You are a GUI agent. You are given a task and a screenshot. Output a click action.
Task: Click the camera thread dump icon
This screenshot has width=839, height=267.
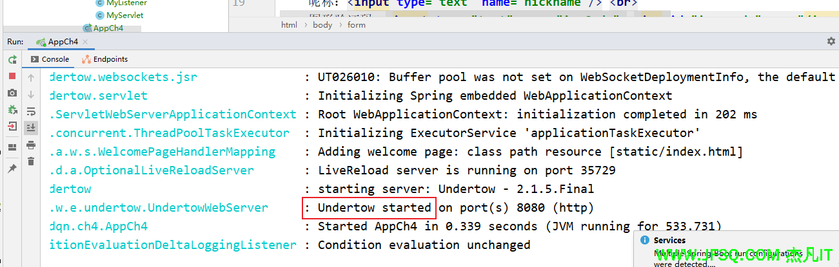tap(12, 93)
